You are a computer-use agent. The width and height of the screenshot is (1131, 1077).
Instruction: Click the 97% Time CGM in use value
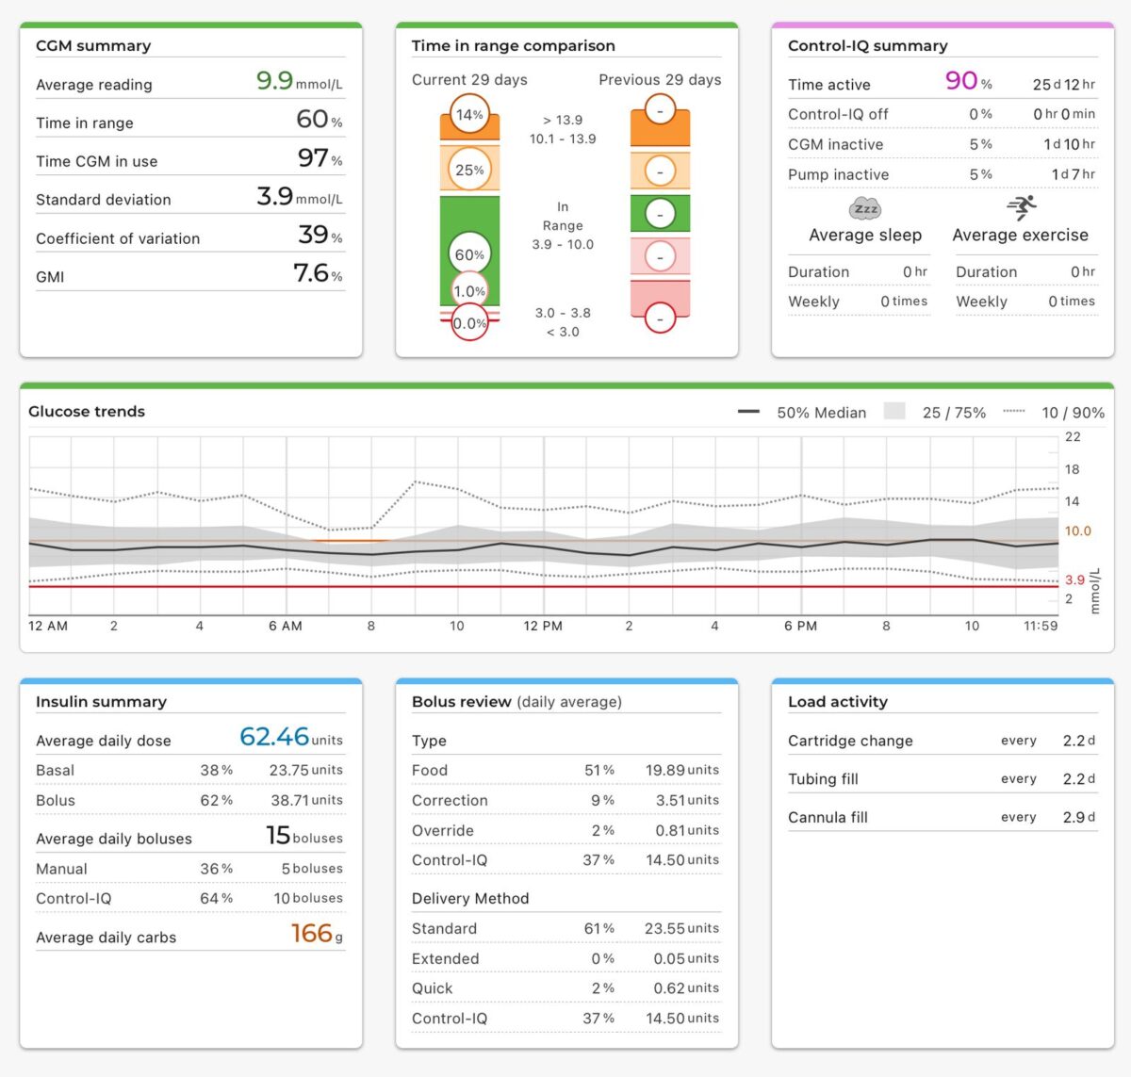pos(320,158)
